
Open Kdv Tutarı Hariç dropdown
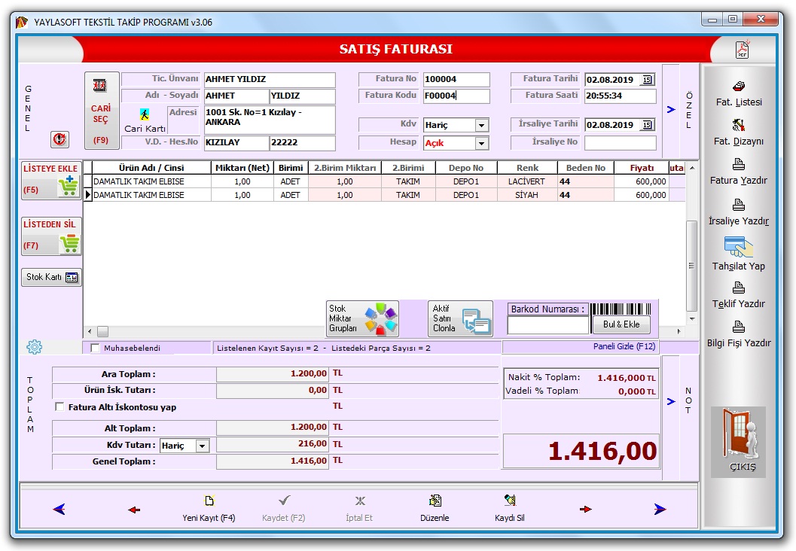tap(202, 446)
